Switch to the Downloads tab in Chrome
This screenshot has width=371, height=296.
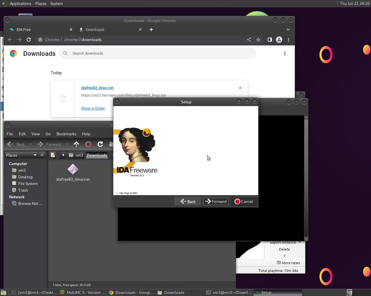(x=110, y=29)
